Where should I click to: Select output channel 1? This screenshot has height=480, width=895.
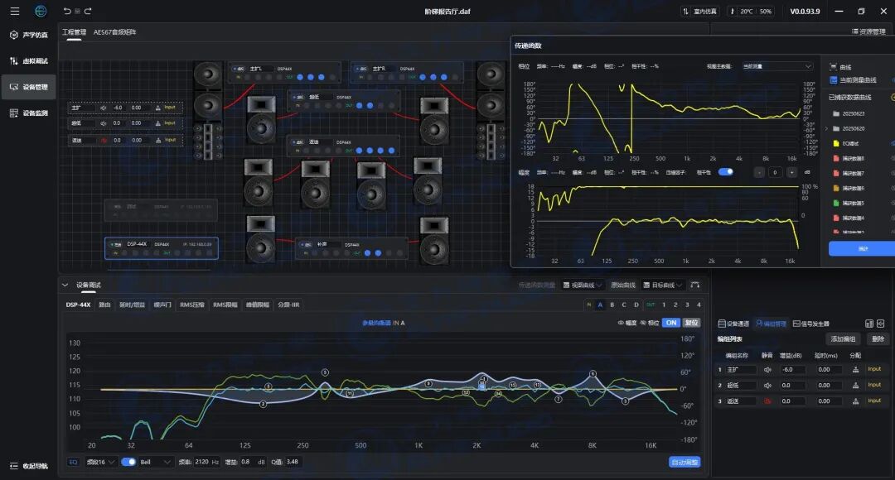(664, 305)
